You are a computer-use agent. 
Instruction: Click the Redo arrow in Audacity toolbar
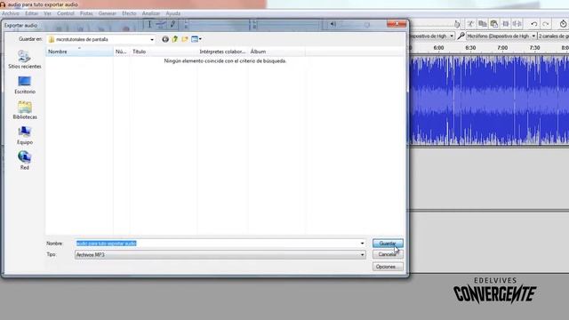[x=546, y=24]
